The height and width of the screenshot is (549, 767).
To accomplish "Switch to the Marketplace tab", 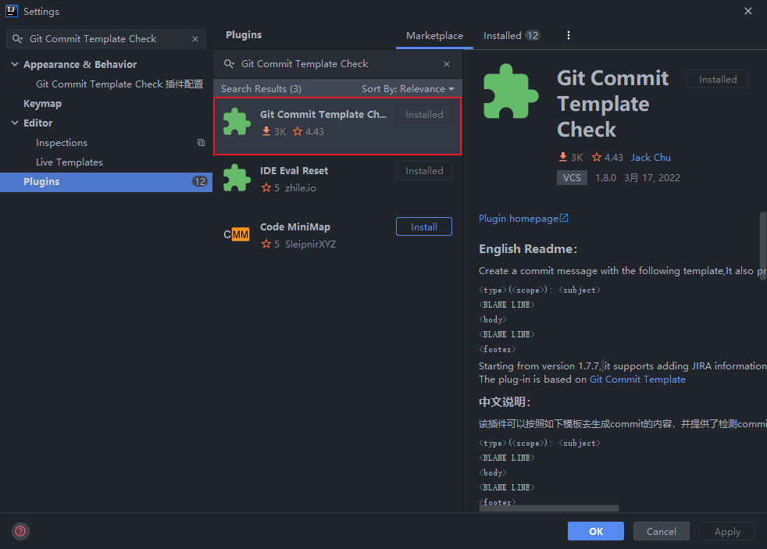I will (x=434, y=36).
